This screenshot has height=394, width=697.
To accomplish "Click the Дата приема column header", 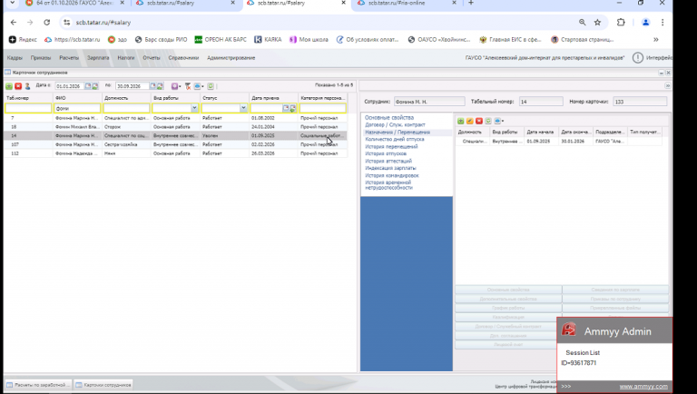I will point(273,98).
